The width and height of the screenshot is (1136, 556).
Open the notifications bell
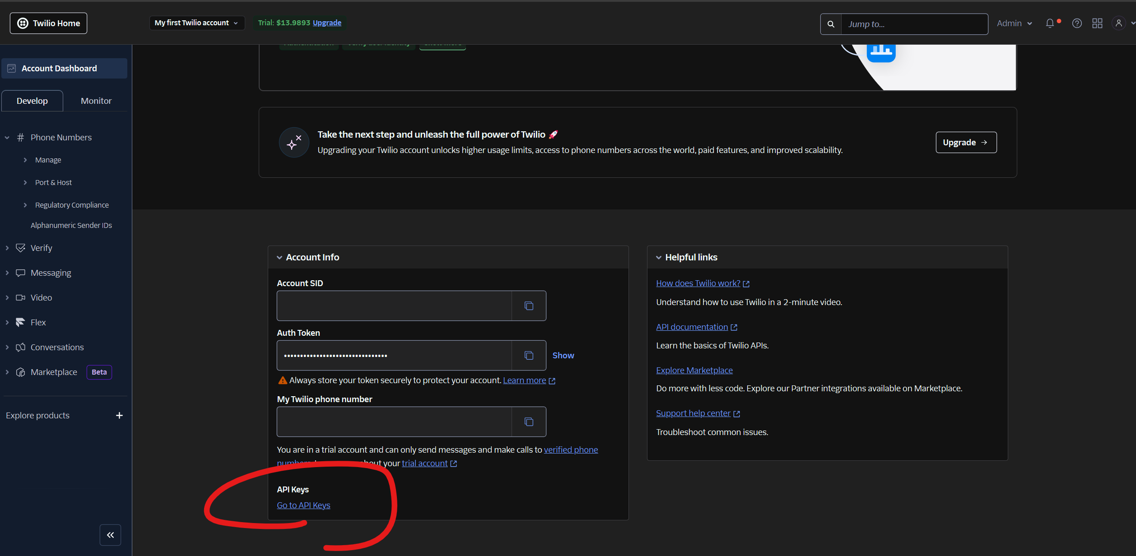pos(1050,23)
